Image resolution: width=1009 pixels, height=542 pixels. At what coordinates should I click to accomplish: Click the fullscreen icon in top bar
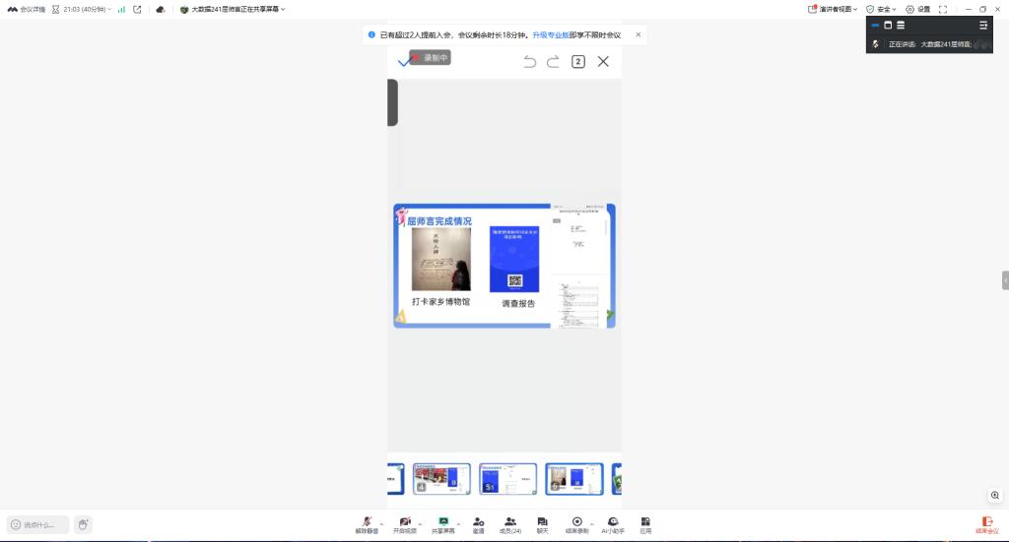click(x=943, y=9)
